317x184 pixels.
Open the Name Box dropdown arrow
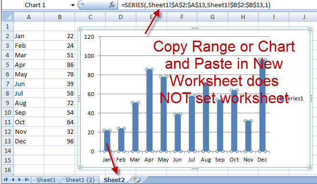pyautogui.click(x=73, y=5)
